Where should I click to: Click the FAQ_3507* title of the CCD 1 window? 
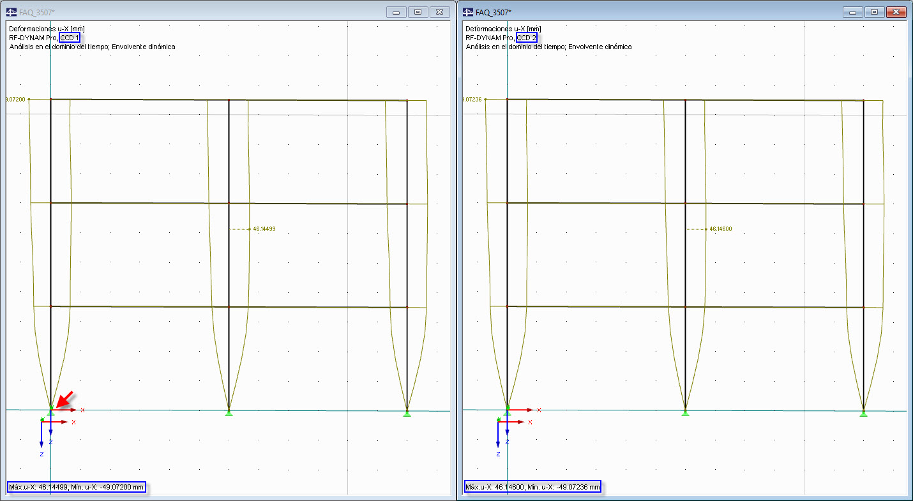click(x=36, y=12)
